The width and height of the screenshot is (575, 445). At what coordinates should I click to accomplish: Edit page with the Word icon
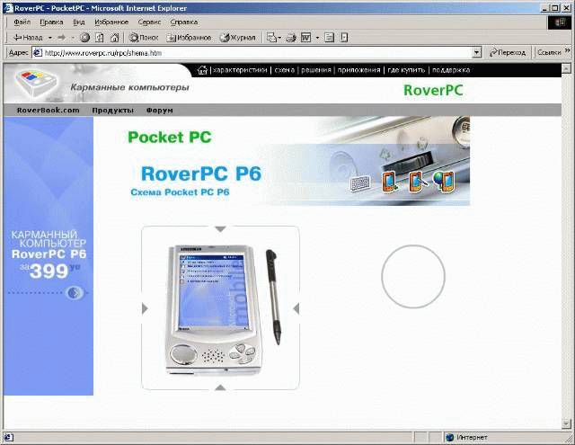tap(305, 38)
